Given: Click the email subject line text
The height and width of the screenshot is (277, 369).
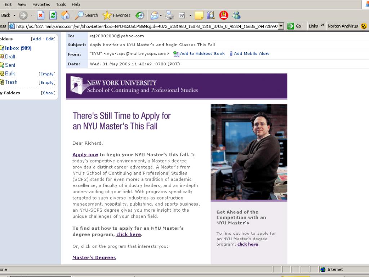Looking at the screenshot, I should [x=152, y=45].
